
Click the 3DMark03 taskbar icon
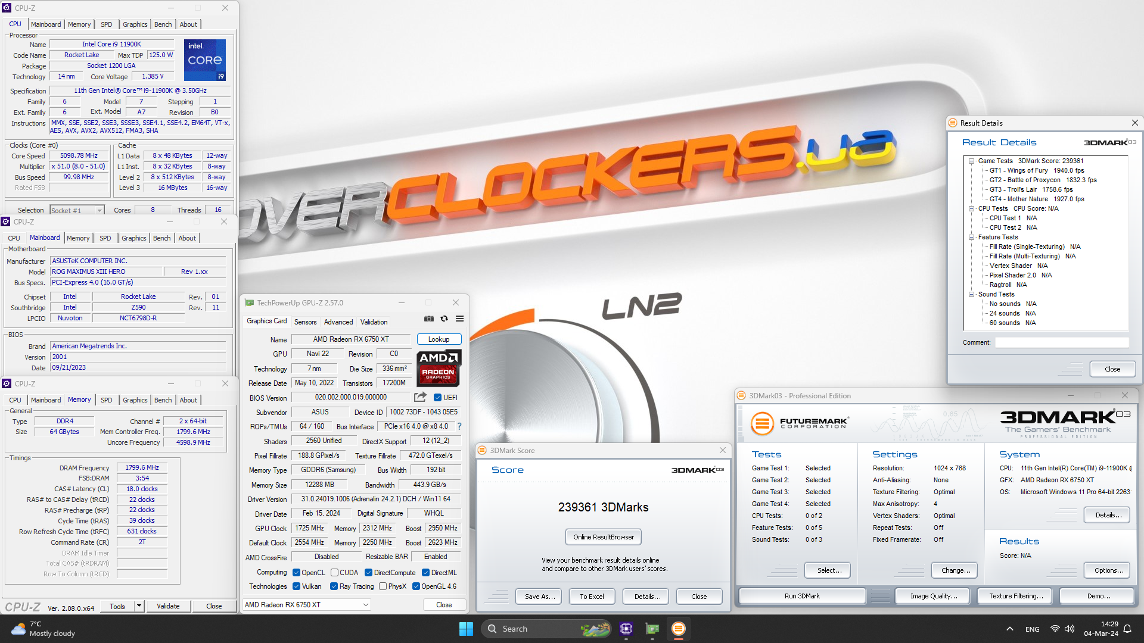pyautogui.click(x=679, y=629)
